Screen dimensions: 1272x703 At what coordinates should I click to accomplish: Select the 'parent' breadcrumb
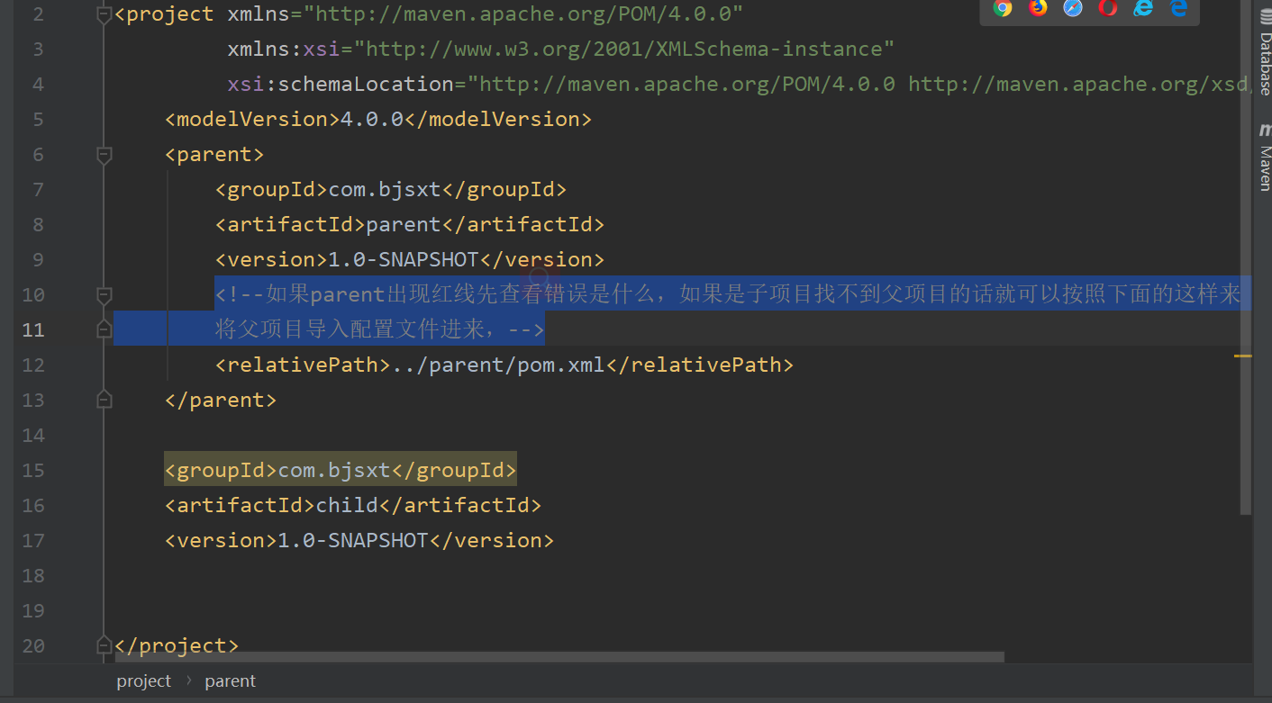click(x=231, y=681)
